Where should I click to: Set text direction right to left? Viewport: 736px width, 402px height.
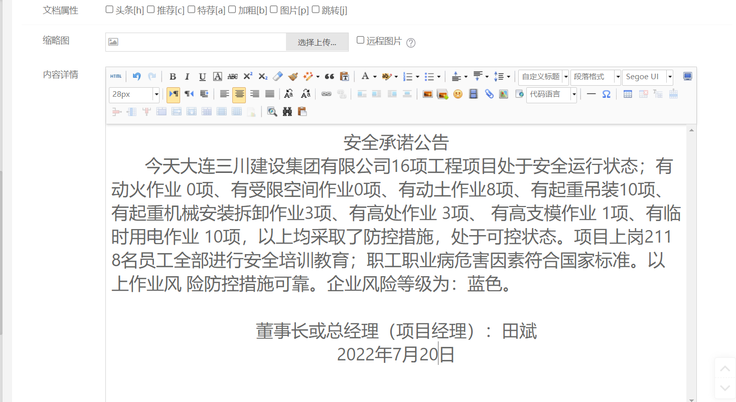point(189,94)
